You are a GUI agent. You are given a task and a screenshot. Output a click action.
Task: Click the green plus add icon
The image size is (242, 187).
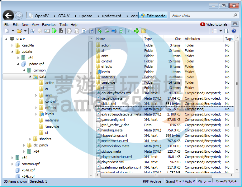coord(137,31)
